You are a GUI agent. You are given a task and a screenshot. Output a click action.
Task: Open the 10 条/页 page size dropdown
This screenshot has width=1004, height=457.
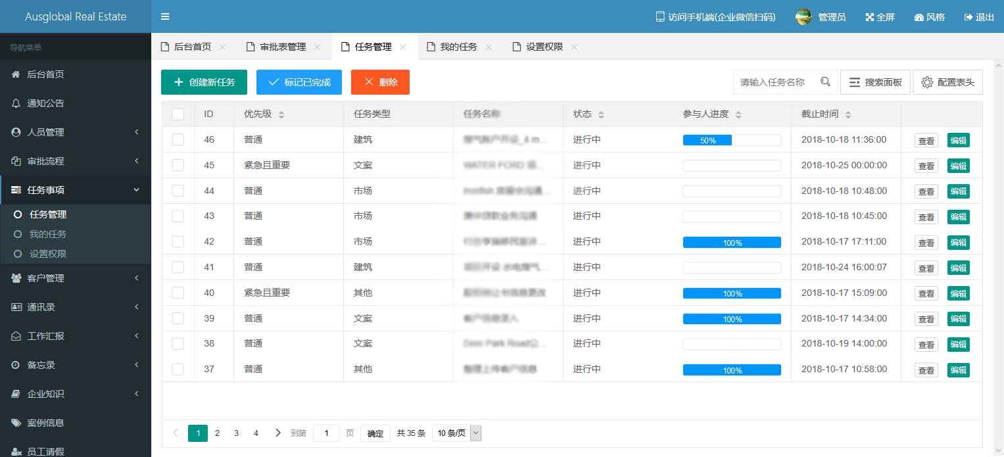pyautogui.click(x=457, y=433)
